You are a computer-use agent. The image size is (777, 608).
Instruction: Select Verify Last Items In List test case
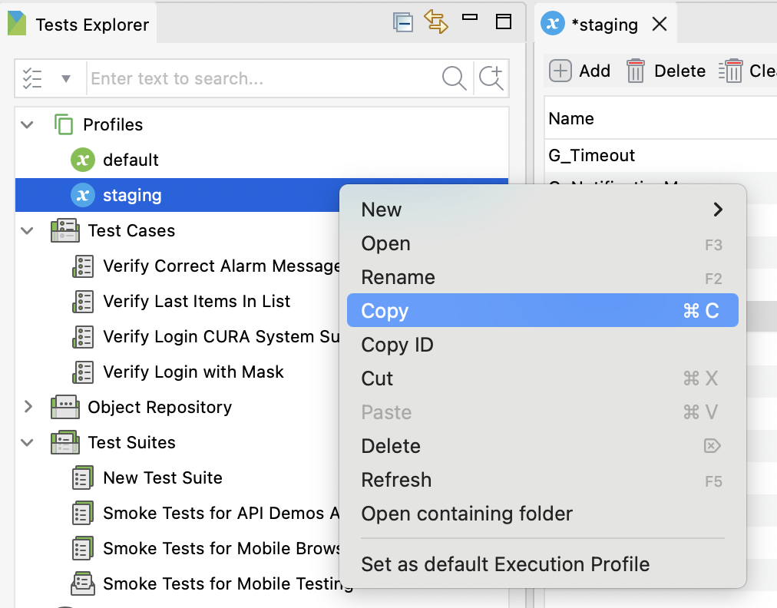point(197,301)
